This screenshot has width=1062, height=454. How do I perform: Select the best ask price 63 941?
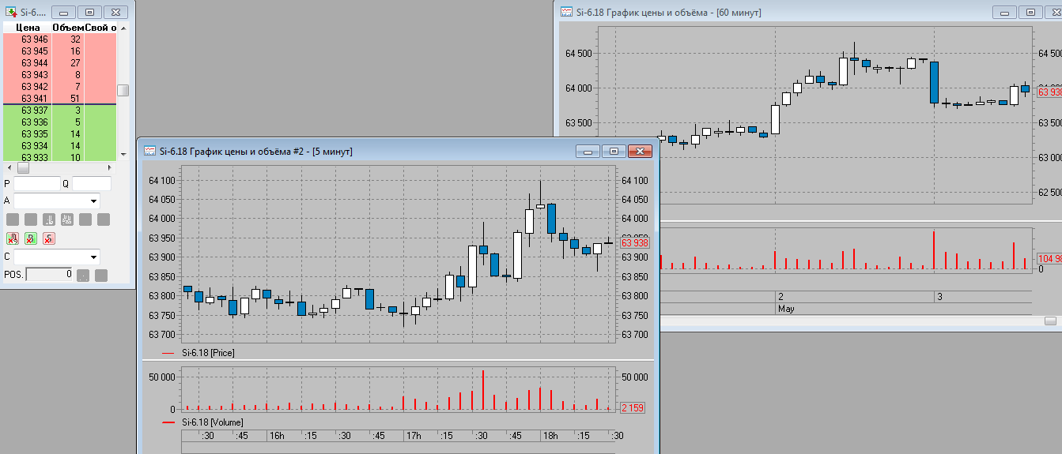click(35, 99)
